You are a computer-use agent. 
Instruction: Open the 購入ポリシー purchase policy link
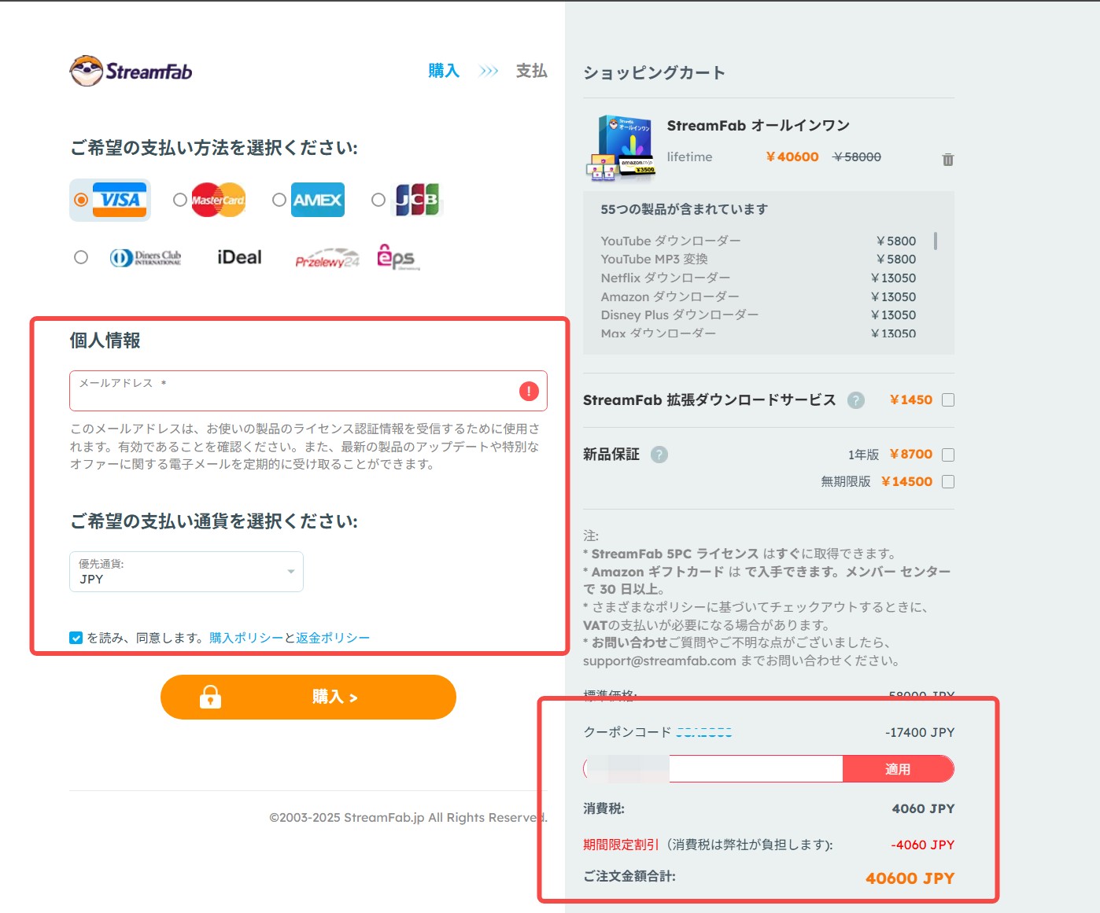246,638
